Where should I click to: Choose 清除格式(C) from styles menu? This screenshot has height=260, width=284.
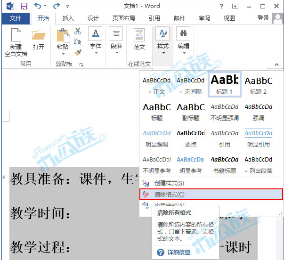point(169,194)
